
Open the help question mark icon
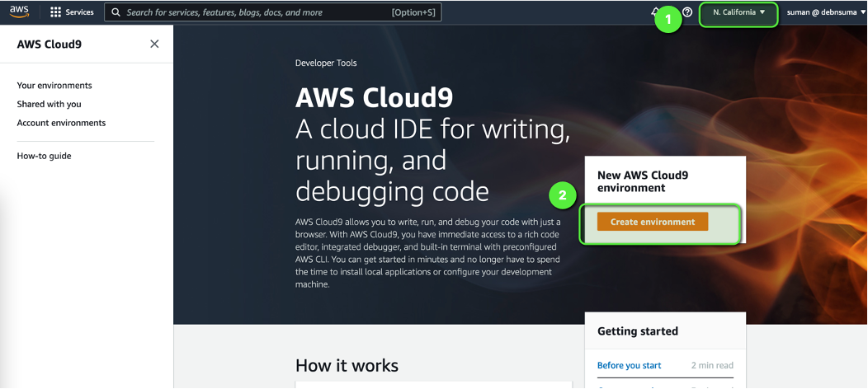click(687, 12)
